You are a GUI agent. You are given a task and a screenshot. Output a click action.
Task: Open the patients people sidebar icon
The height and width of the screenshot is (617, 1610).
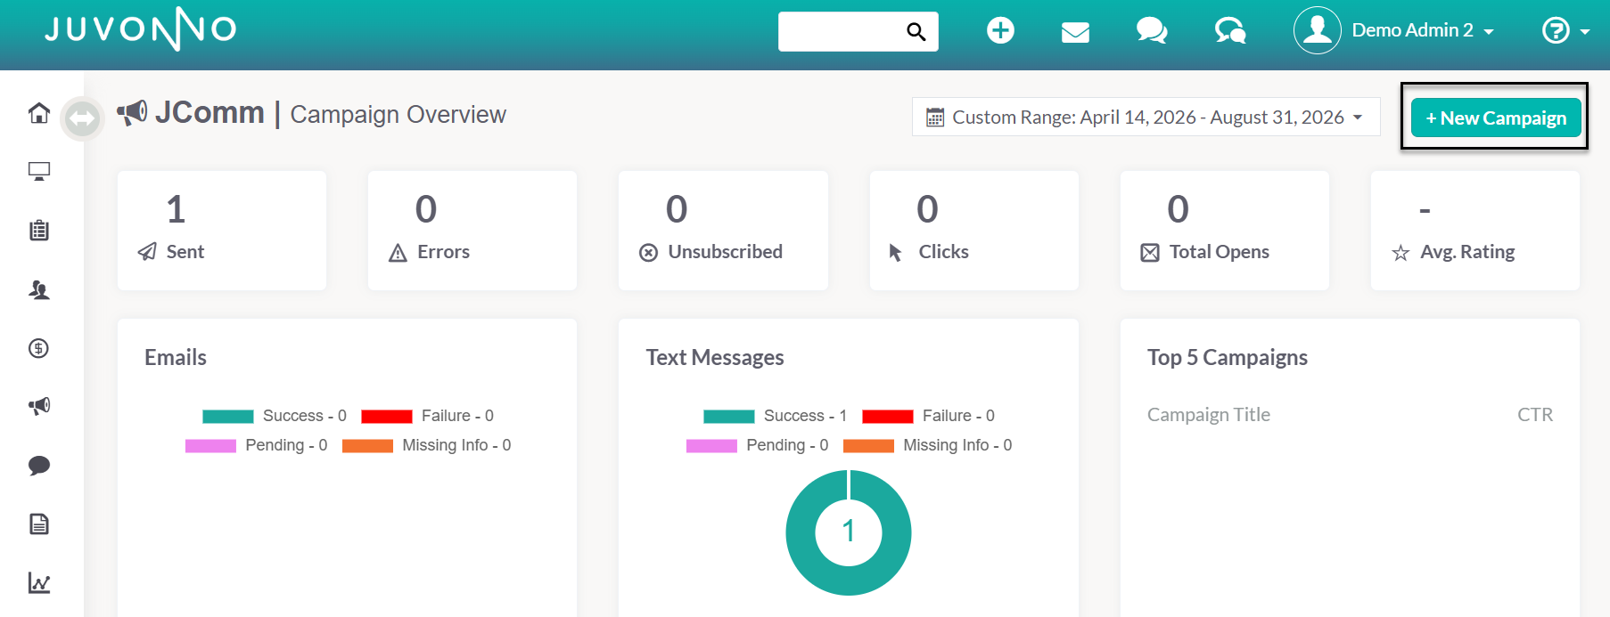click(x=38, y=289)
